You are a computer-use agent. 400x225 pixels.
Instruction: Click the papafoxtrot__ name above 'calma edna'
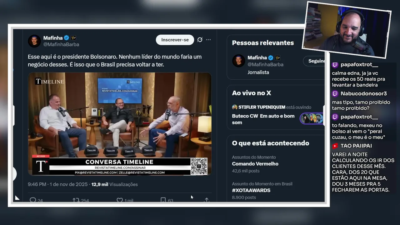(x=359, y=65)
